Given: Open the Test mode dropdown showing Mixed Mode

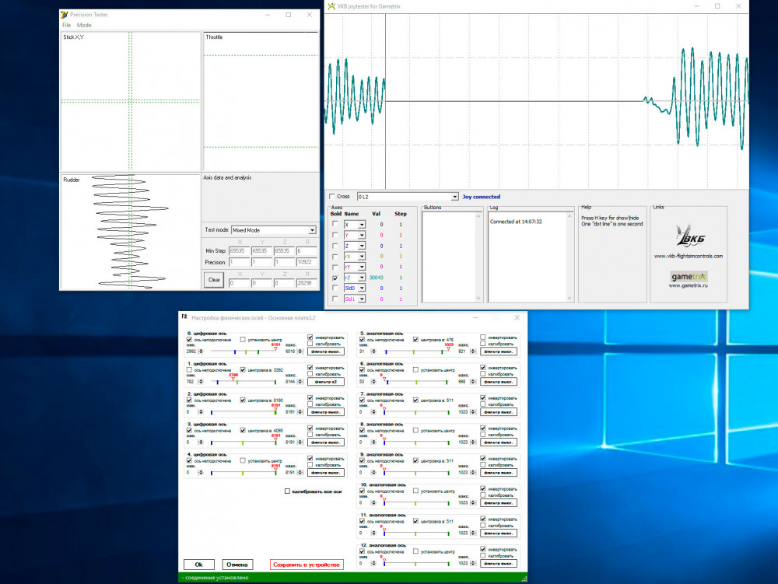Looking at the screenshot, I should (x=312, y=230).
